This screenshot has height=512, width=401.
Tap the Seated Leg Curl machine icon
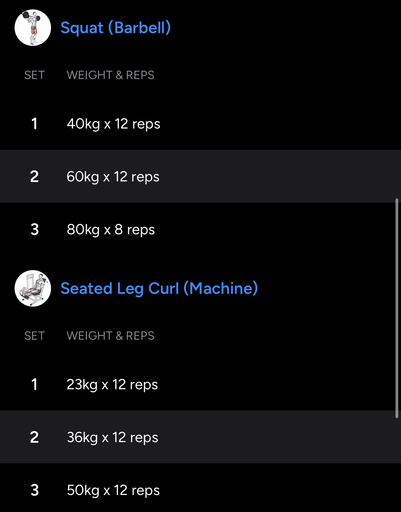pos(33,288)
